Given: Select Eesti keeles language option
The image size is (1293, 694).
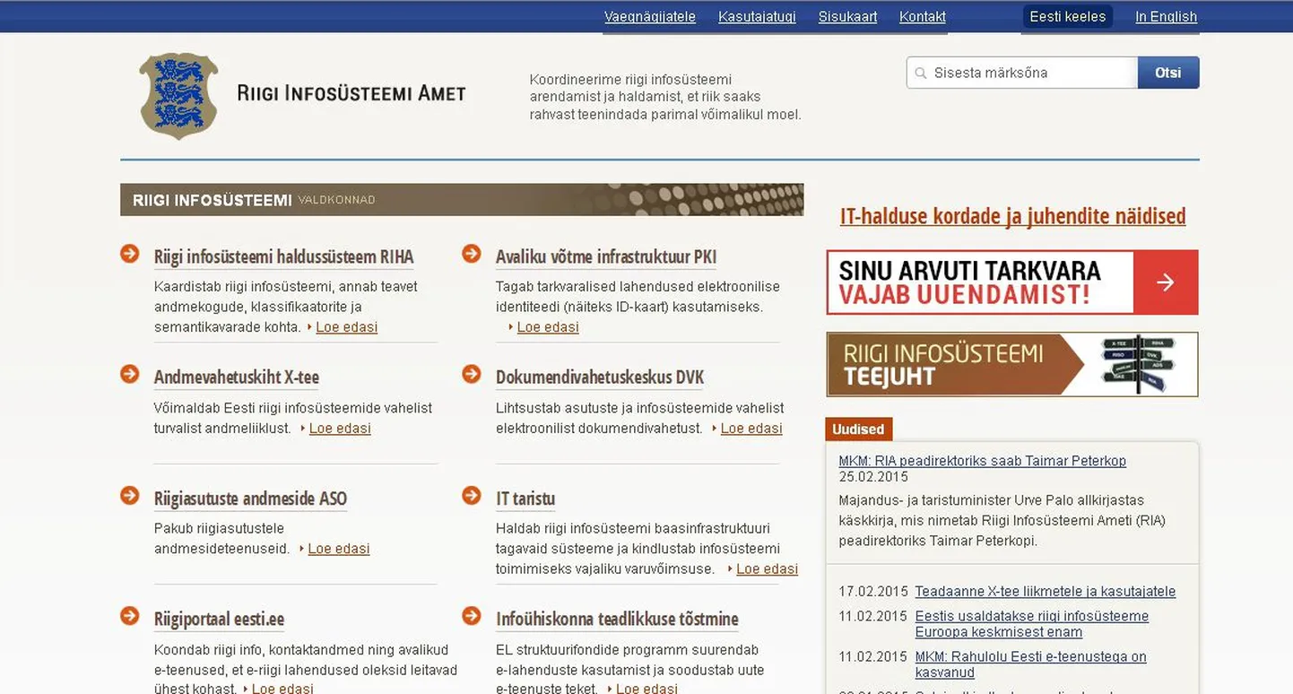Looking at the screenshot, I should click(1068, 16).
